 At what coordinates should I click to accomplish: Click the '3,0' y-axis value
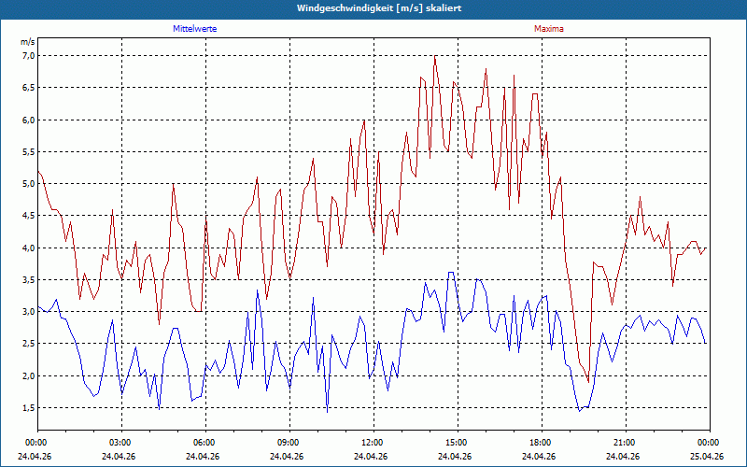pyautogui.click(x=29, y=312)
